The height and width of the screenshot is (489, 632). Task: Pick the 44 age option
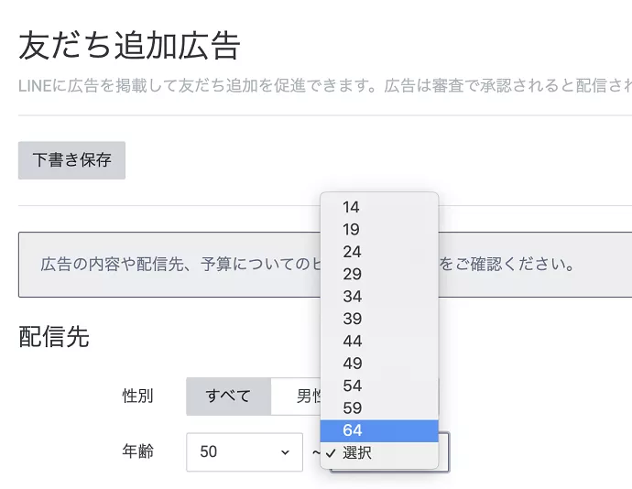click(x=352, y=342)
